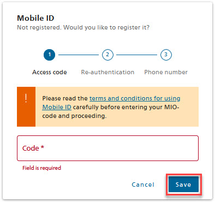Click the connector line between steps 1 and 2
This screenshot has width=215, height=202.
[79, 55]
